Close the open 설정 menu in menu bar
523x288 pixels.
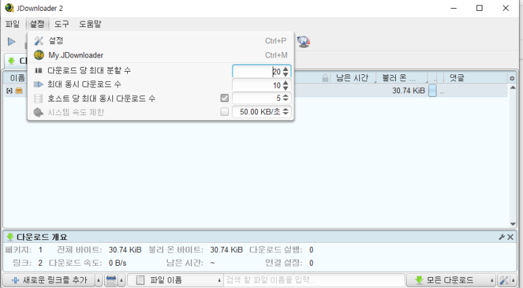click(37, 24)
